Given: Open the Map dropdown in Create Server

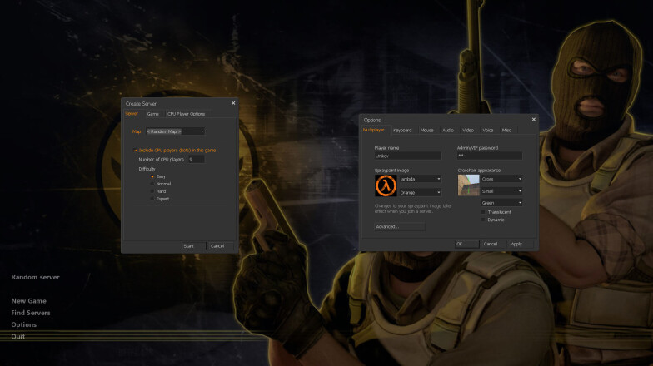Looking at the screenshot, I should click(175, 131).
